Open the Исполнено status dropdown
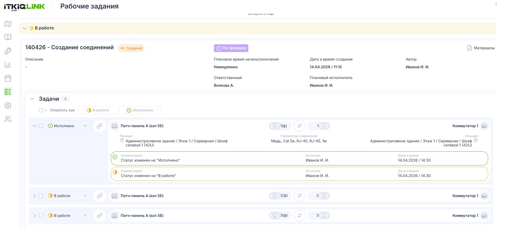514x251 pixels. [x=68, y=126]
